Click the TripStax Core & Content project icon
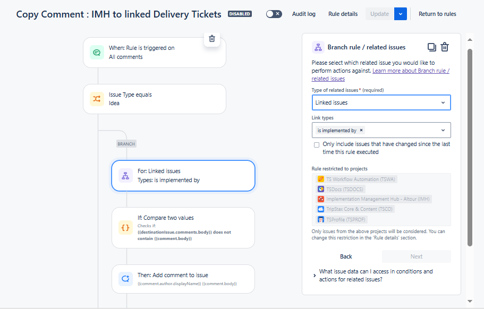 (321, 209)
